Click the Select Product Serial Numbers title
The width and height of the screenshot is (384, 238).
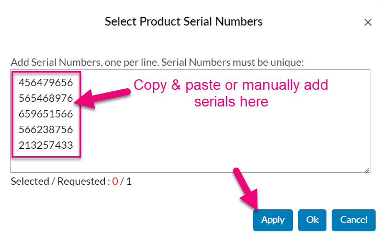pos(184,21)
